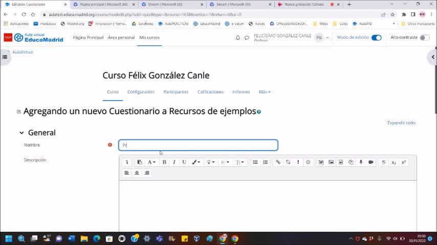Image resolution: width=437 pixels, height=245 pixels.
Task: Open the Configuración tab
Action: coord(141,92)
